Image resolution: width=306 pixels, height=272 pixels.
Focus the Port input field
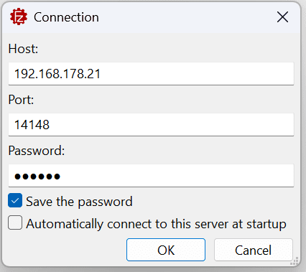(x=151, y=125)
